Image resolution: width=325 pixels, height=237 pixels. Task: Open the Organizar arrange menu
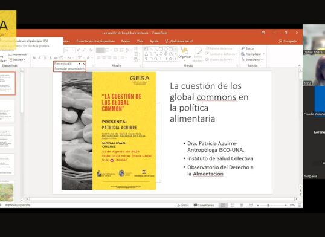coord(184,54)
